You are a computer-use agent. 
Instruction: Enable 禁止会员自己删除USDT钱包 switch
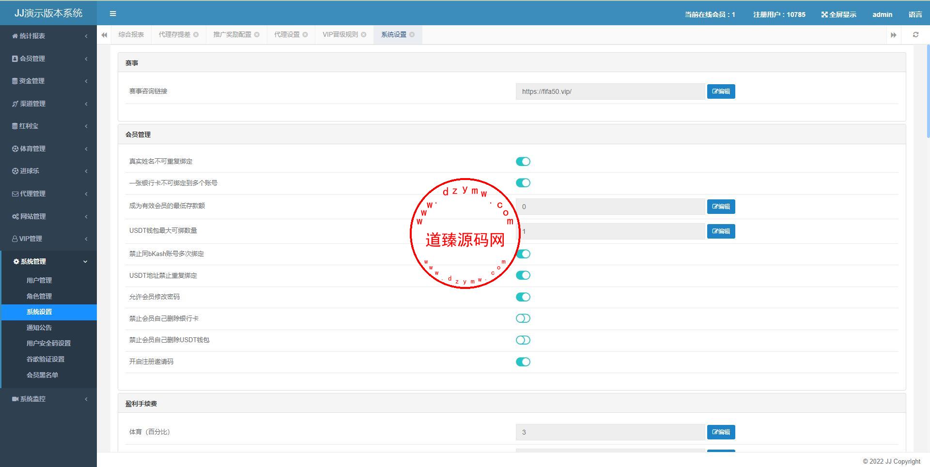[523, 340]
